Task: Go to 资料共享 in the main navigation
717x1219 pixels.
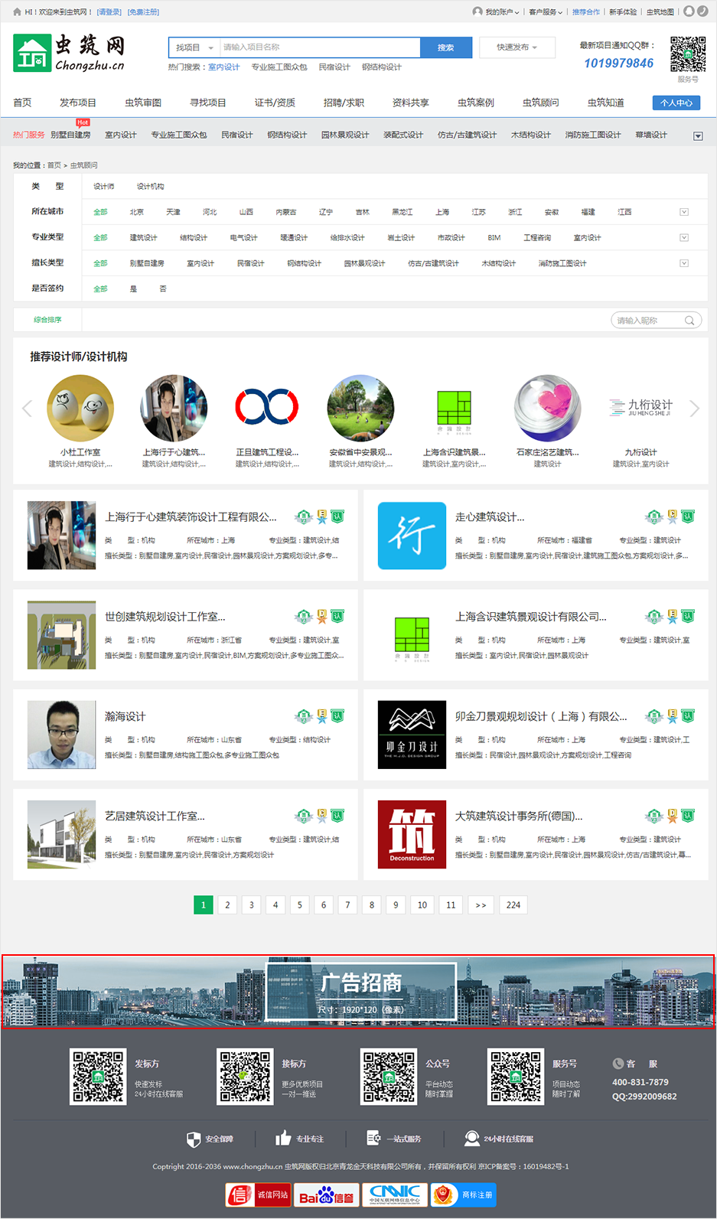Action: point(410,103)
